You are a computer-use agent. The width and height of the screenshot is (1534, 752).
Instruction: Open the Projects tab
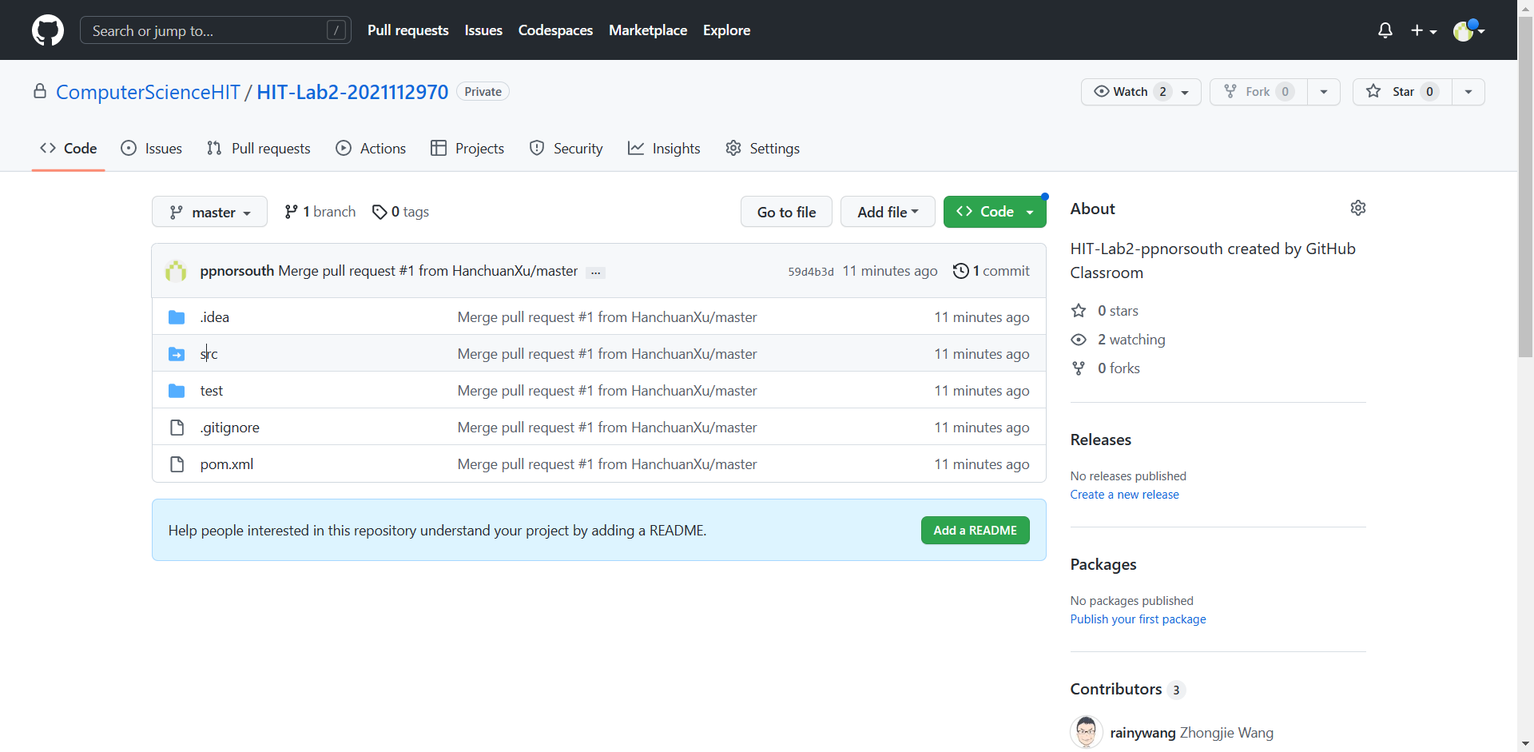pos(467,149)
